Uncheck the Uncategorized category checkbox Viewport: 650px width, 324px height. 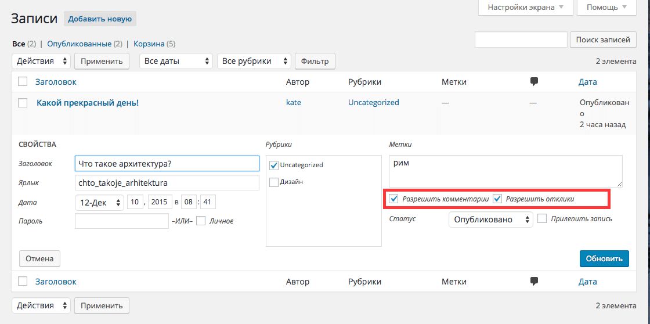(275, 165)
